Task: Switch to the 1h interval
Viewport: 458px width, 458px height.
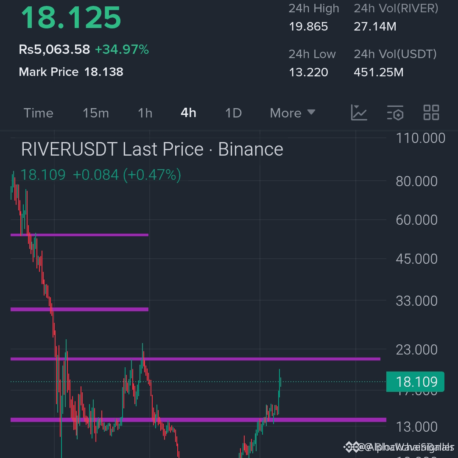Action: pos(145,113)
